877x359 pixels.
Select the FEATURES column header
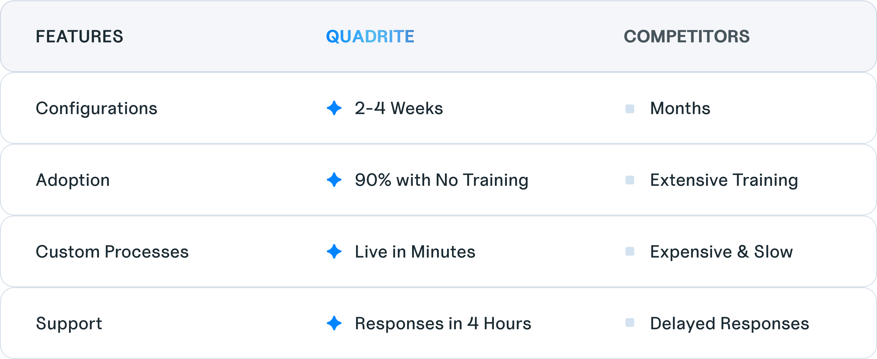click(x=79, y=36)
